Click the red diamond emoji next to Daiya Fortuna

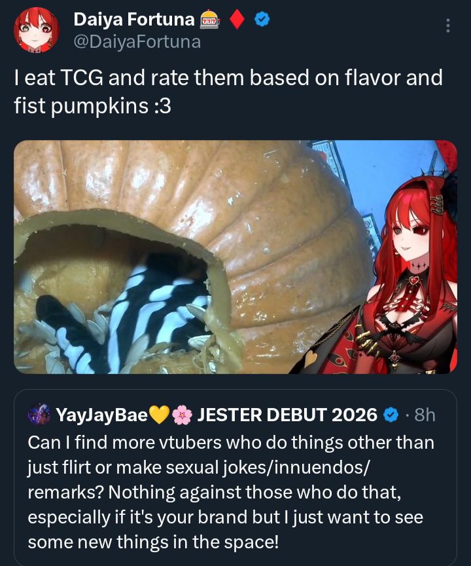pyautogui.click(x=237, y=20)
